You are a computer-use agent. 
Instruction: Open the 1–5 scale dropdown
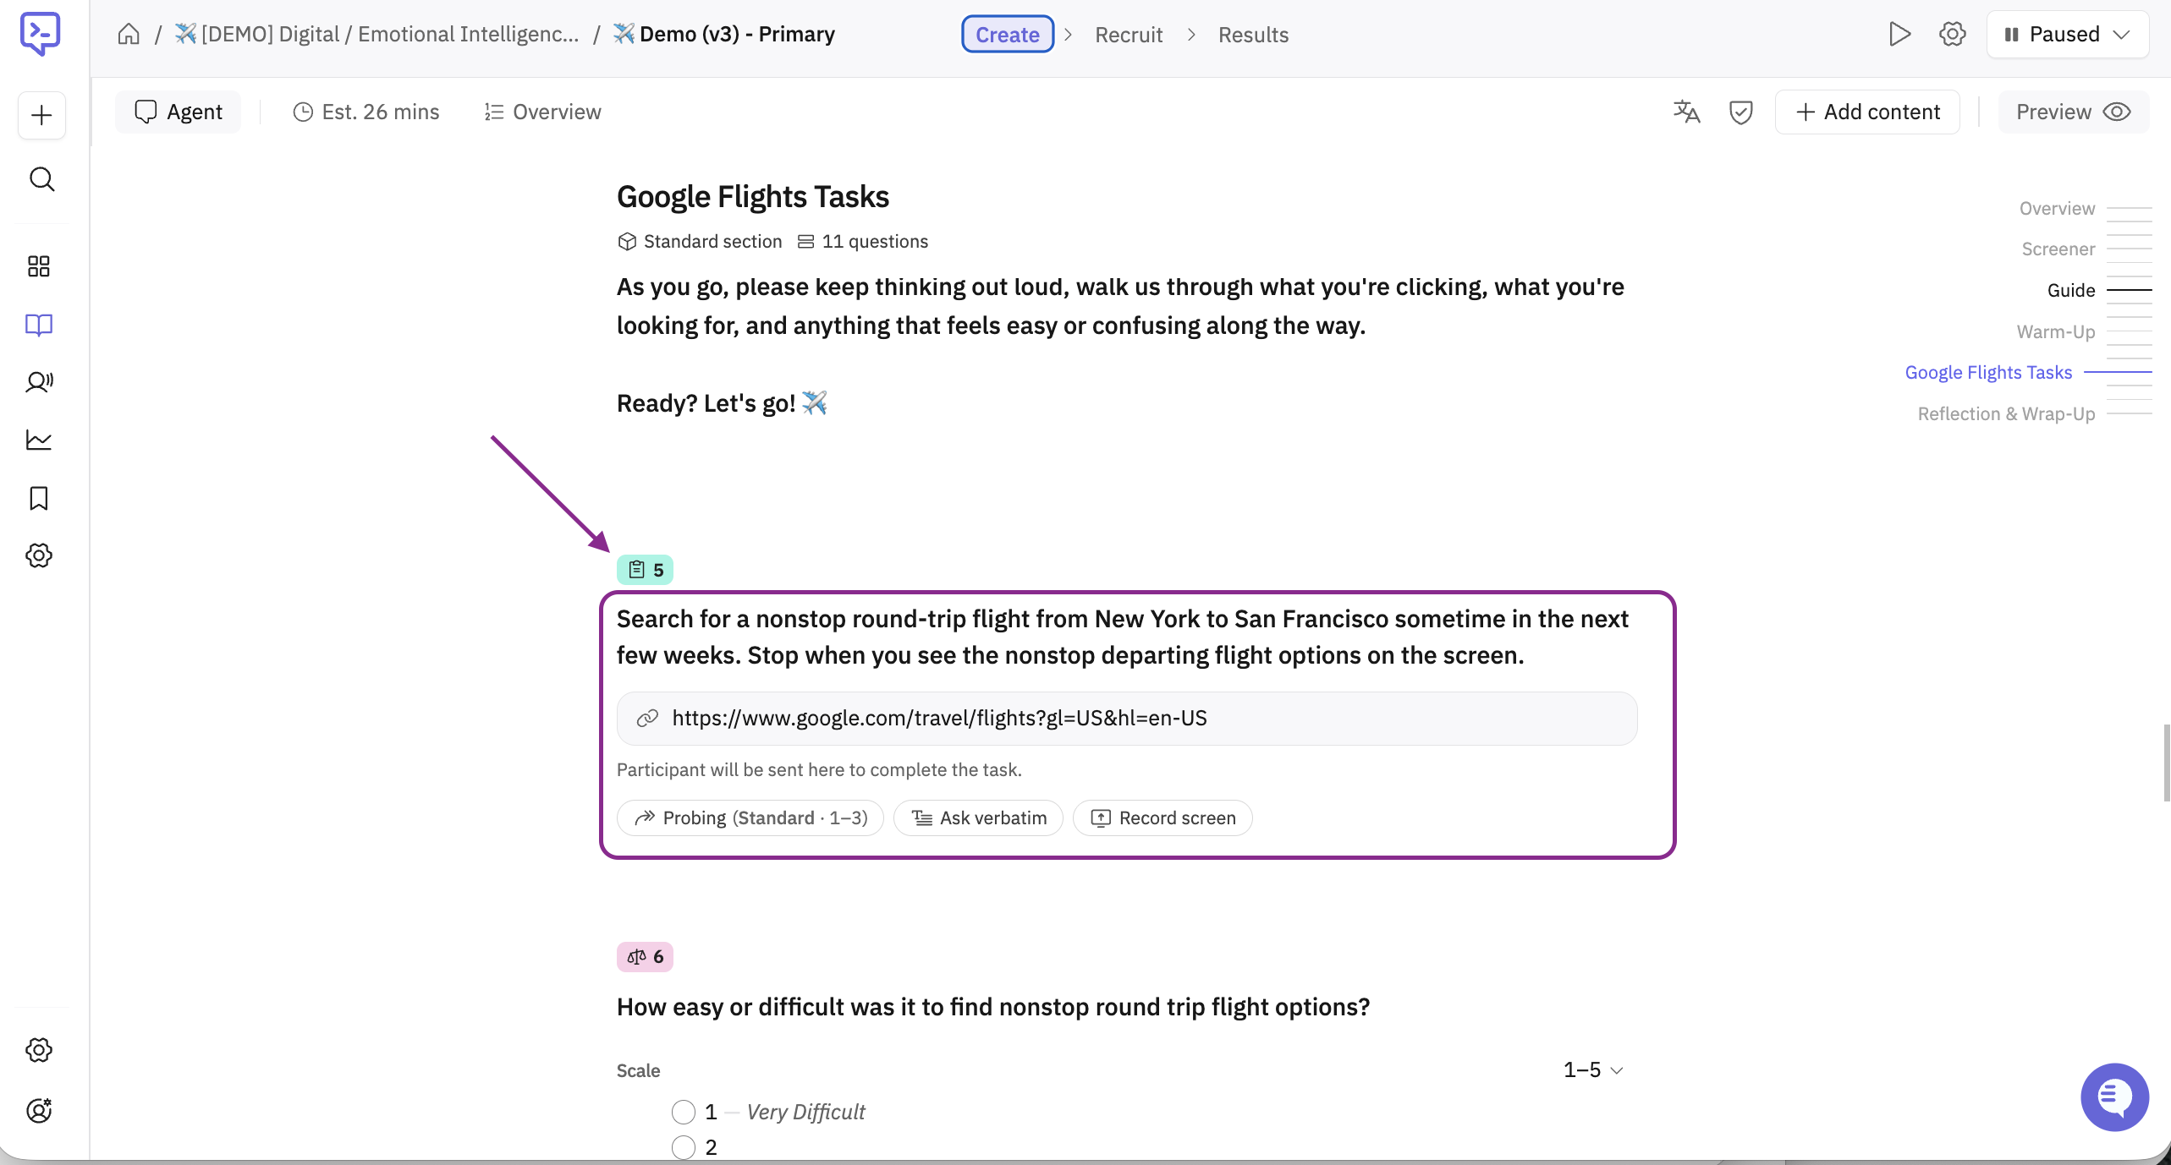point(1593,1069)
